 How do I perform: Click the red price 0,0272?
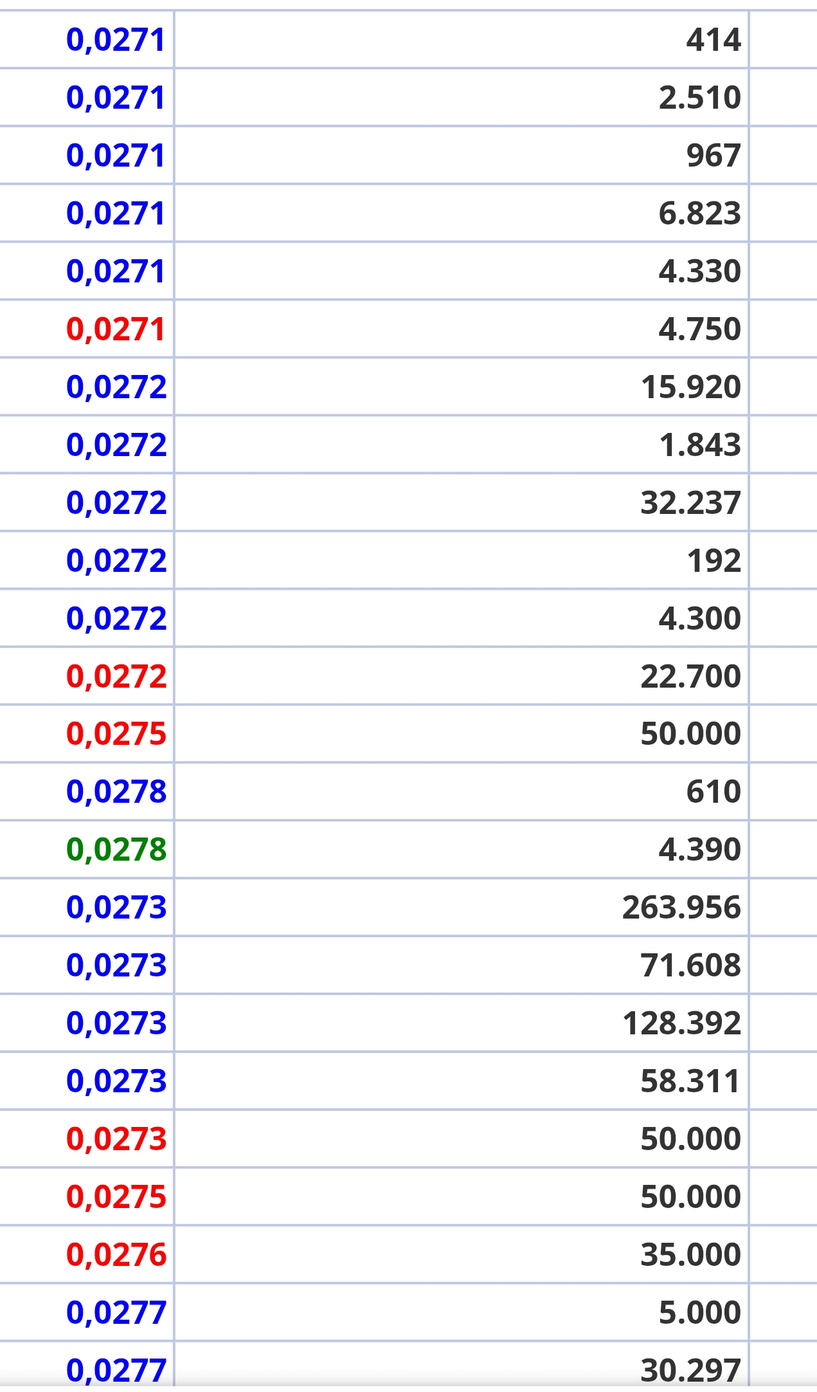pyautogui.click(x=116, y=676)
